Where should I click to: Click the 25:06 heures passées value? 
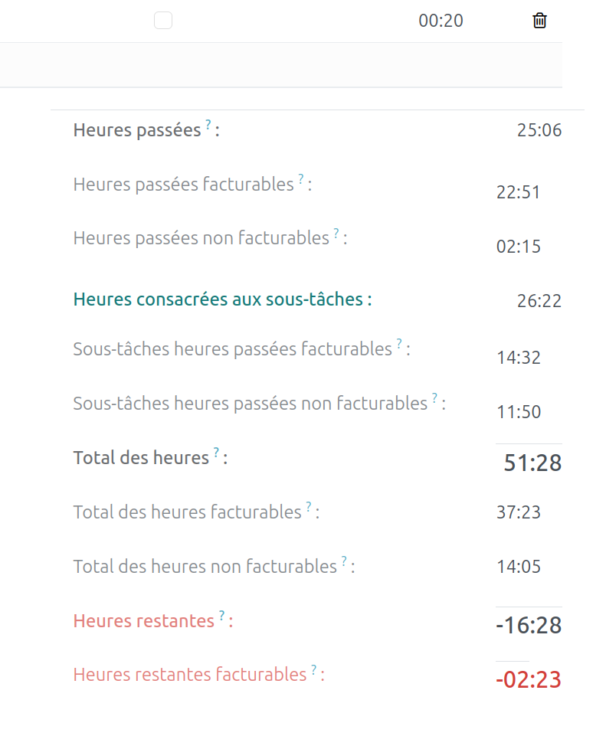[x=539, y=130]
